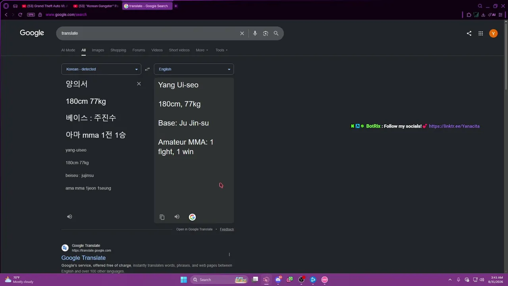508x286 pixels.
Task: Click the Korean source text area
Action: (96, 110)
